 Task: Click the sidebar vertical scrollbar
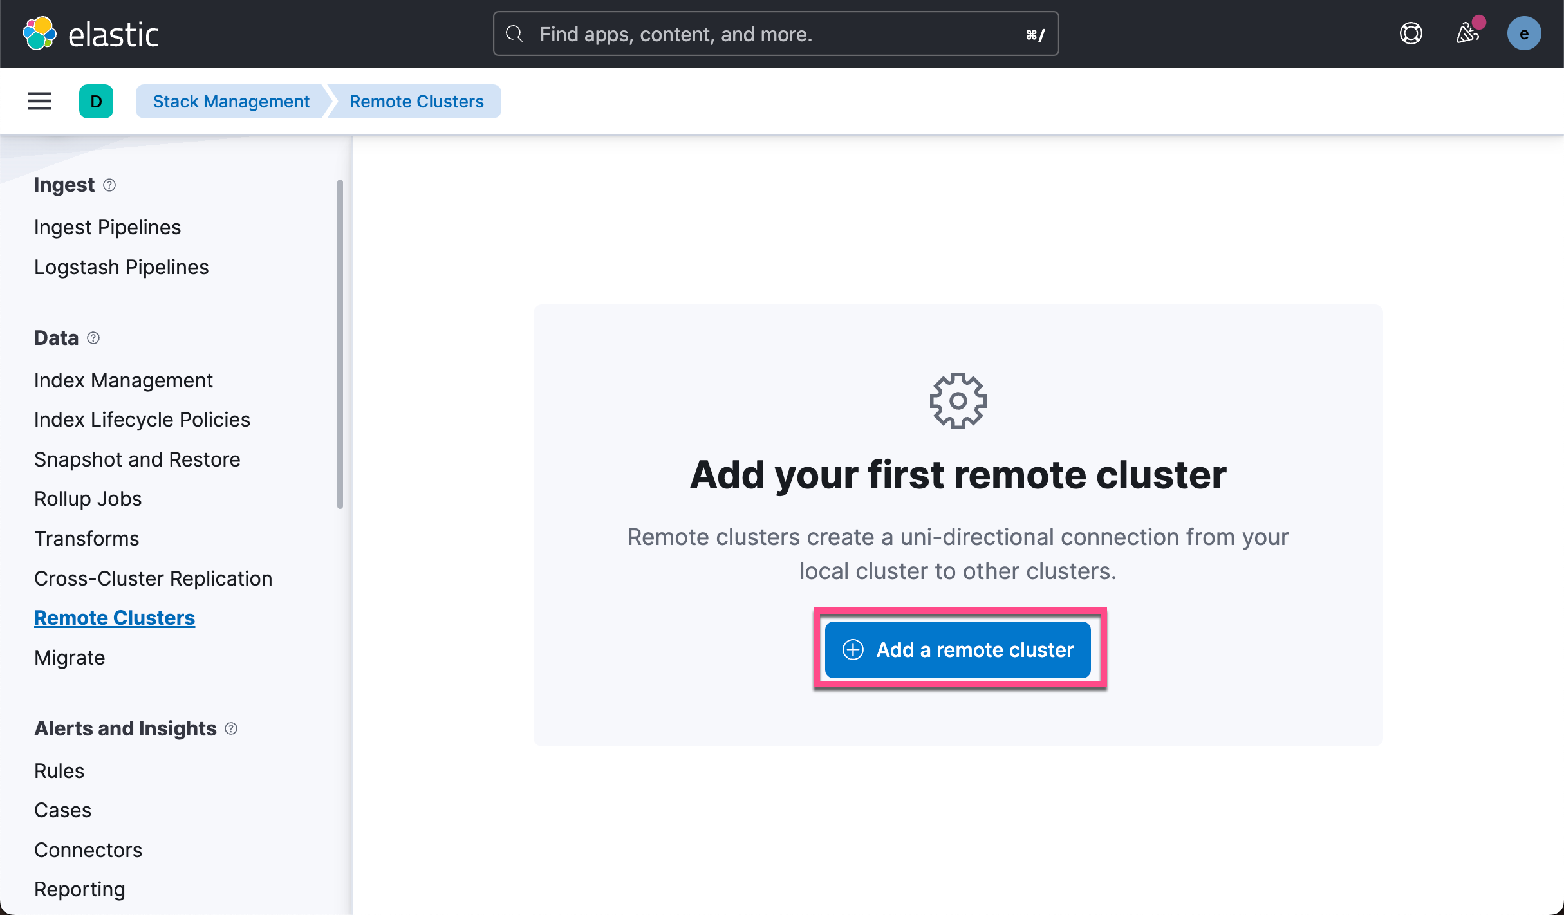click(340, 344)
